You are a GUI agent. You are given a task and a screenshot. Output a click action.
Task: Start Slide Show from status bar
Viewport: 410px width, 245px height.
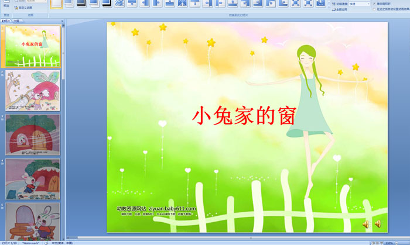(x=381, y=243)
